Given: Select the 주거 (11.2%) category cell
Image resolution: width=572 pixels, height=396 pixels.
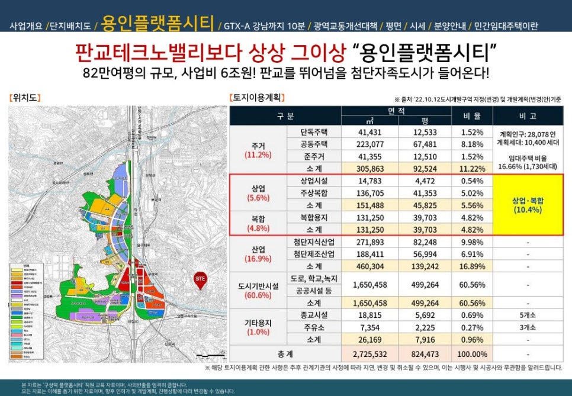Looking at the screenshot, I should [x=258, y=150].
